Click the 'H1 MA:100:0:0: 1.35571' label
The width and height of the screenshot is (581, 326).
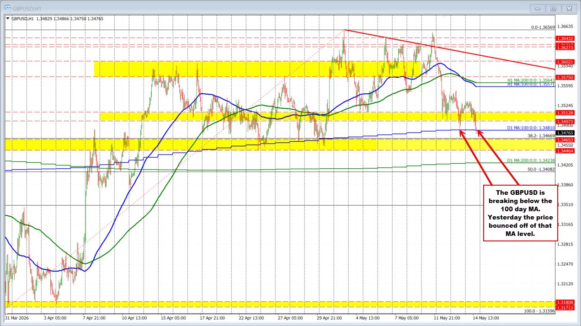click(531, 85)
